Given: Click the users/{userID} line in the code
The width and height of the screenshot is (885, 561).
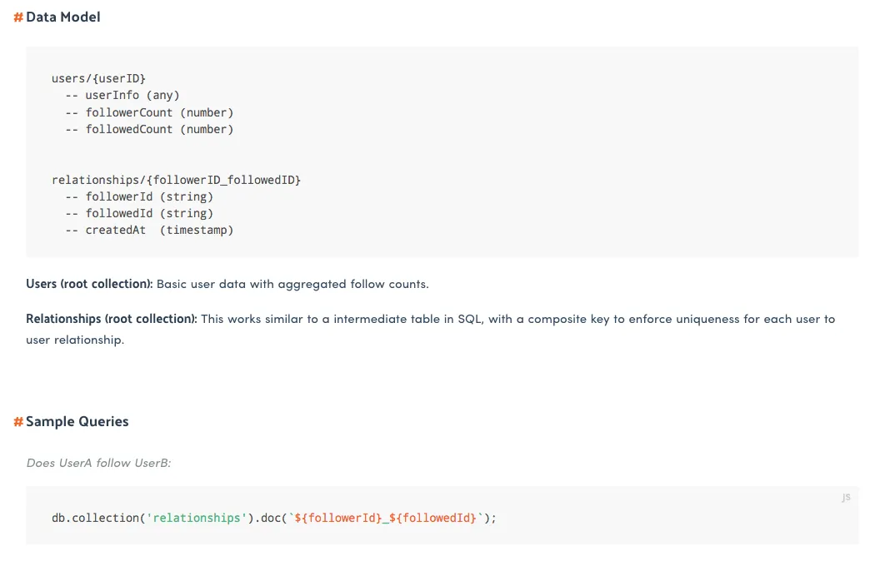Looking at the screenshot, I should pyautogui.click(x=98, y=78).
